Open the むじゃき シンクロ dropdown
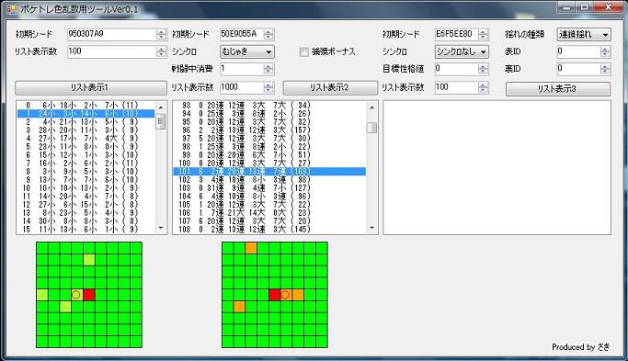 pyautogui.click(x=247, y=51)
